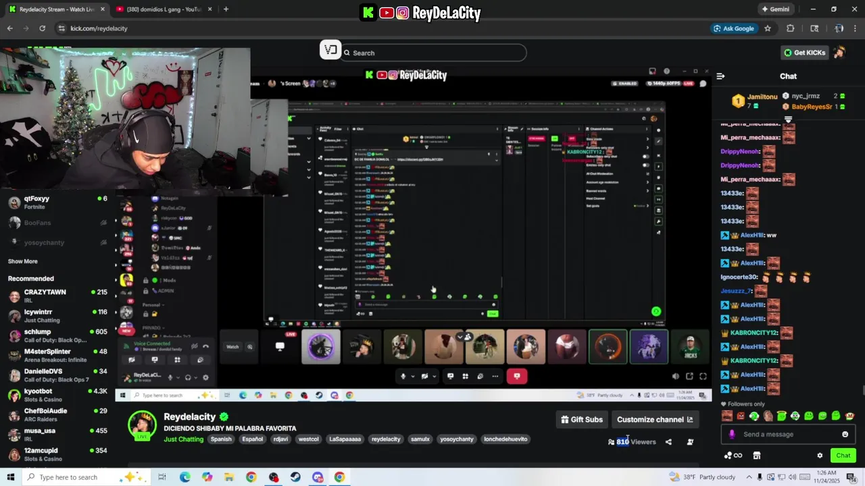The image size is (865, 486).
Task: Pop out the Discord call window
Action: point(689,377)
